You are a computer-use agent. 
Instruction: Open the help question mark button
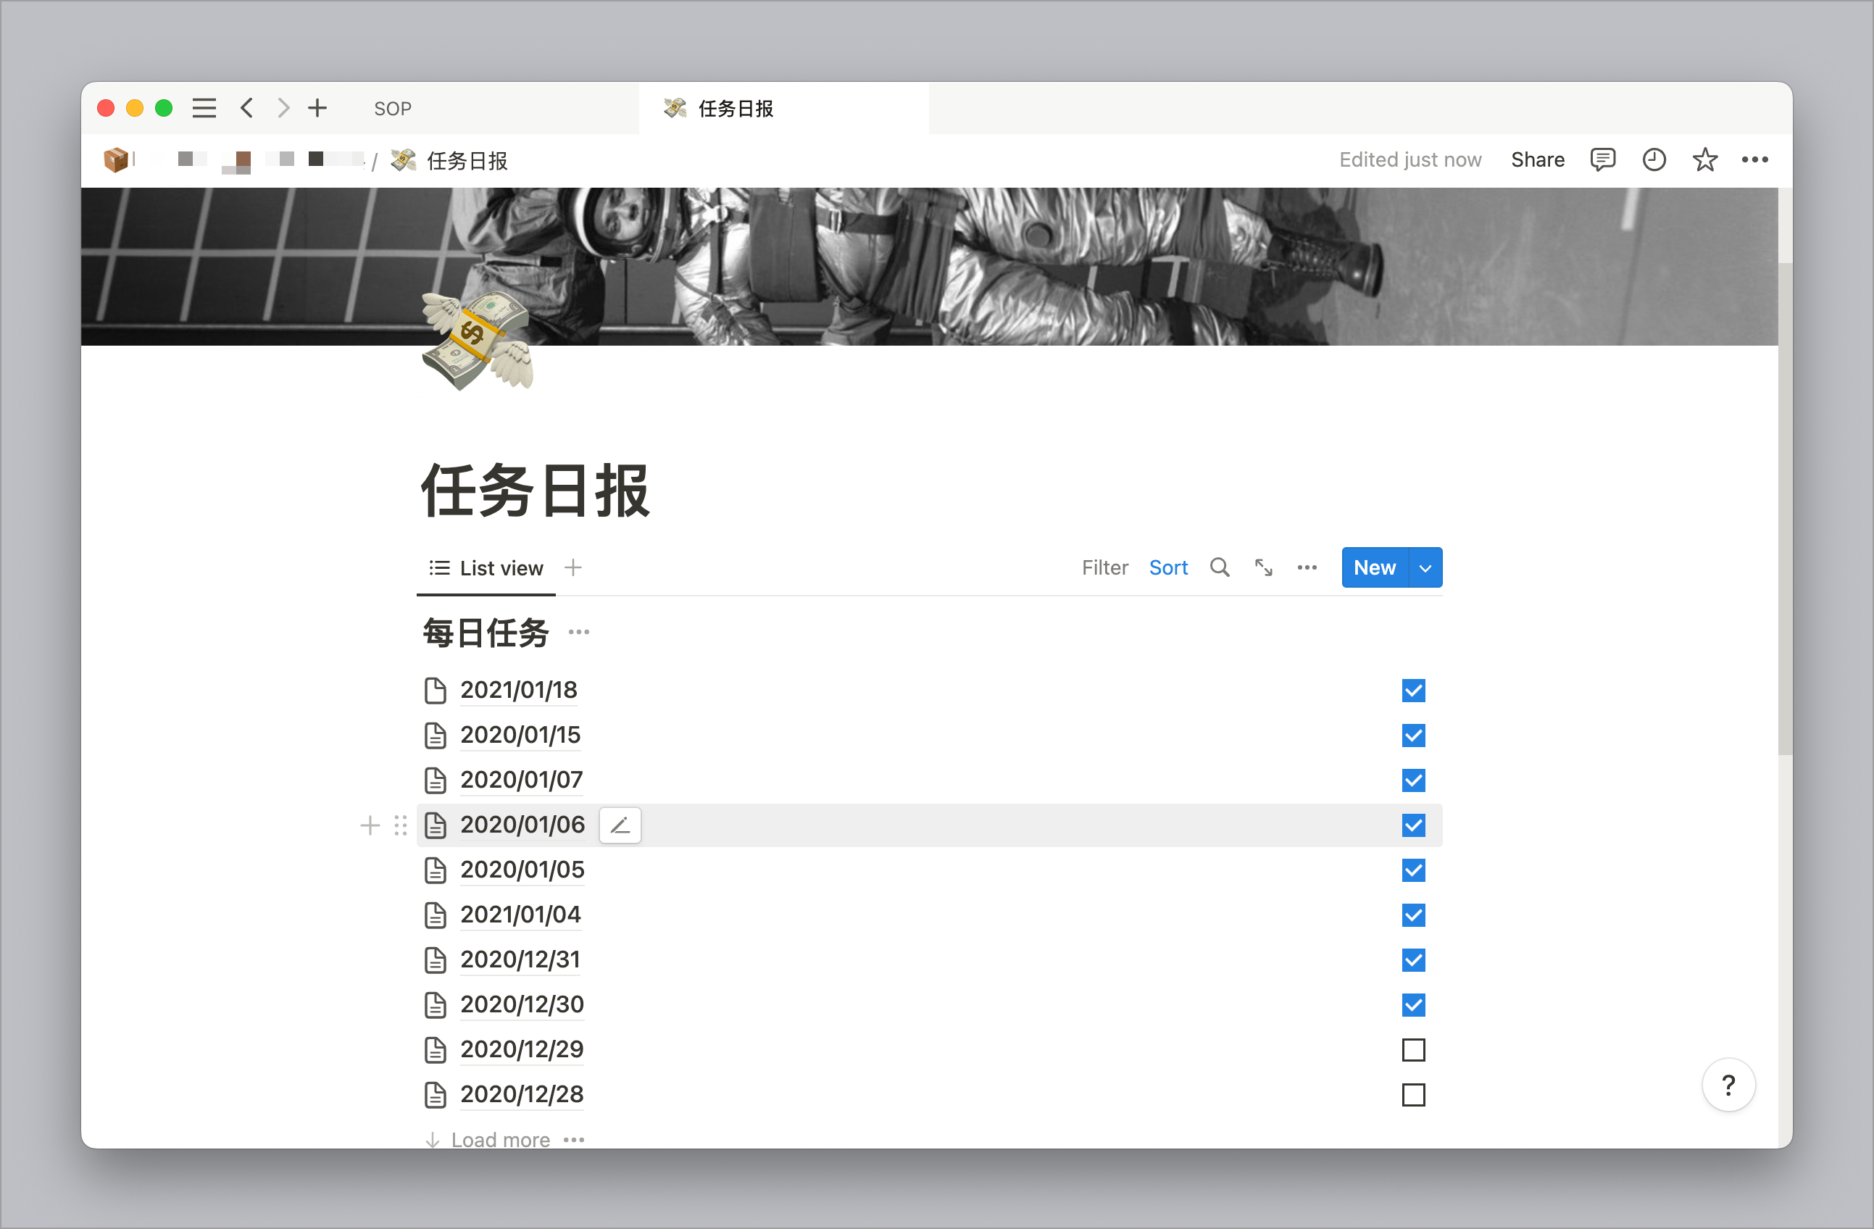pos(1728,1085)
